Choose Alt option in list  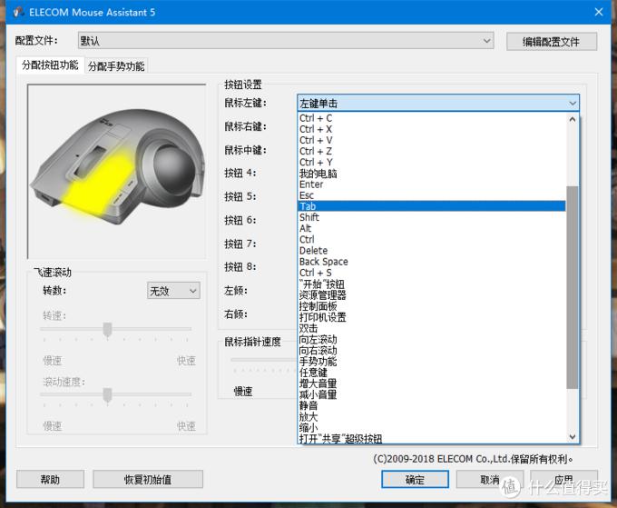click(x=432, y=228)
